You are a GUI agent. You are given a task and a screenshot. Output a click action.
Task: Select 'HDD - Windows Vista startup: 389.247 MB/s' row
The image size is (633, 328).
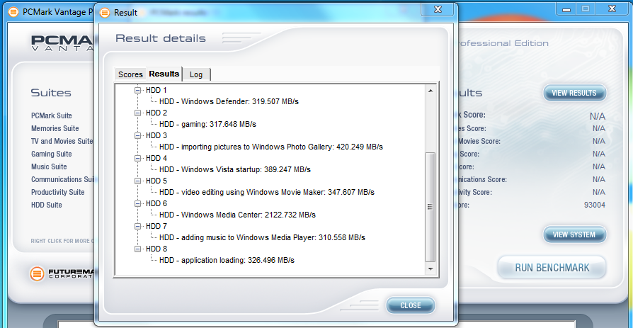click(235, 169)
